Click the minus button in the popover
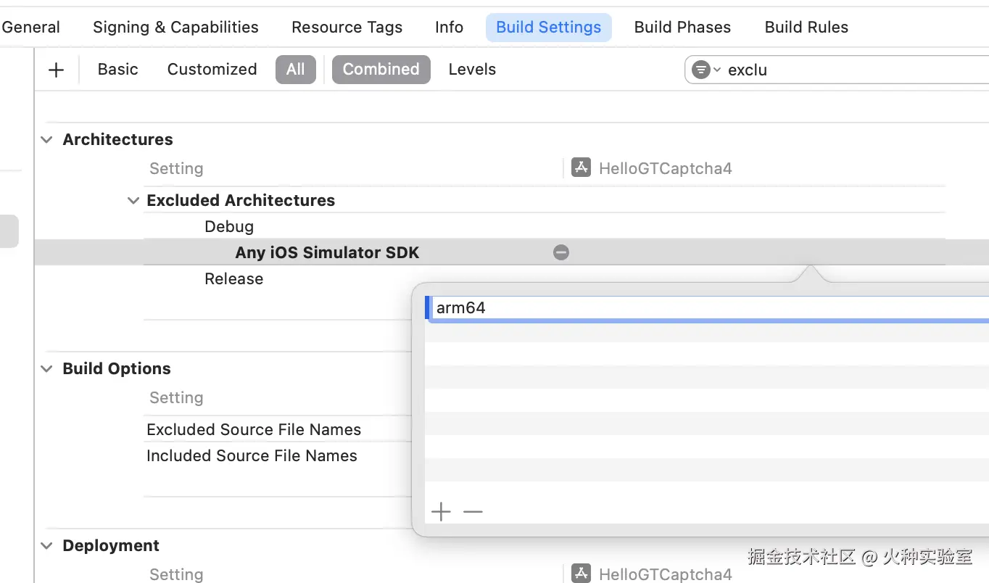Image resolution: width=989 pixels, height=583 pixels. pyautogui.click(x=473, y=512)
